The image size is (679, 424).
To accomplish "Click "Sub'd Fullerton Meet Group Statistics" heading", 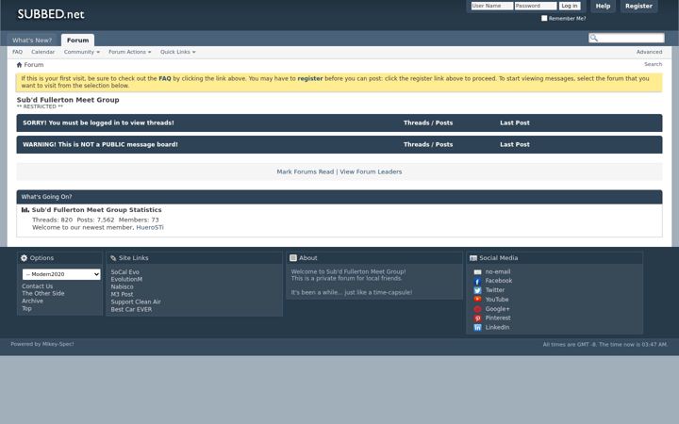I will point(96,210).
